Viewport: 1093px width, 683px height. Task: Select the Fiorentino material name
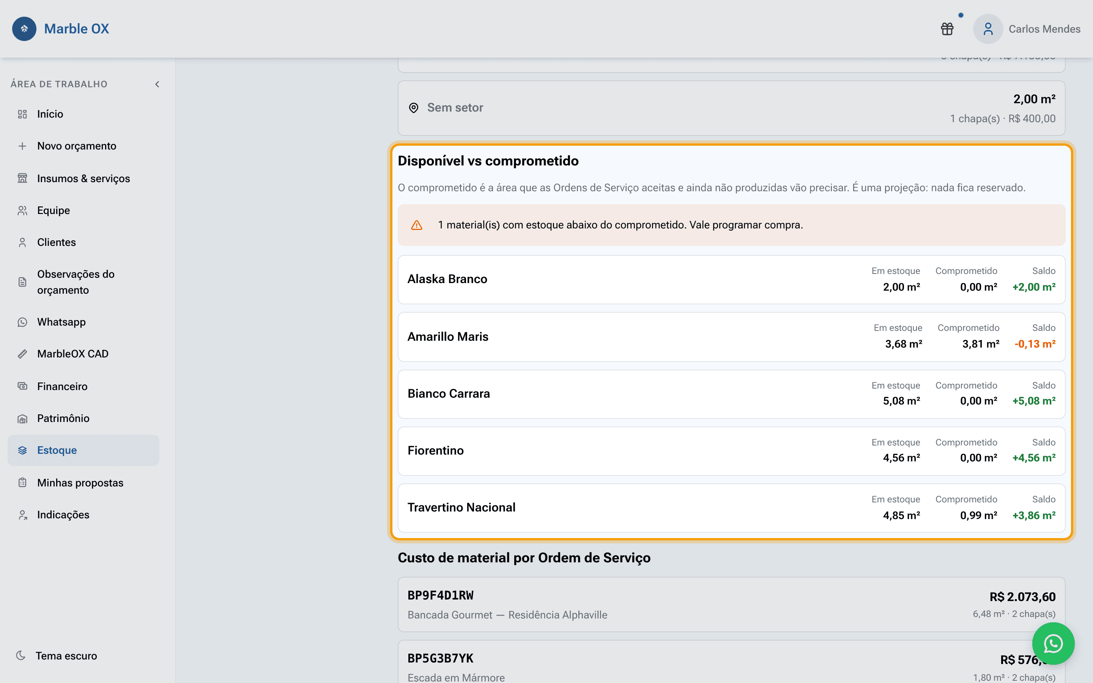(435, 450)
